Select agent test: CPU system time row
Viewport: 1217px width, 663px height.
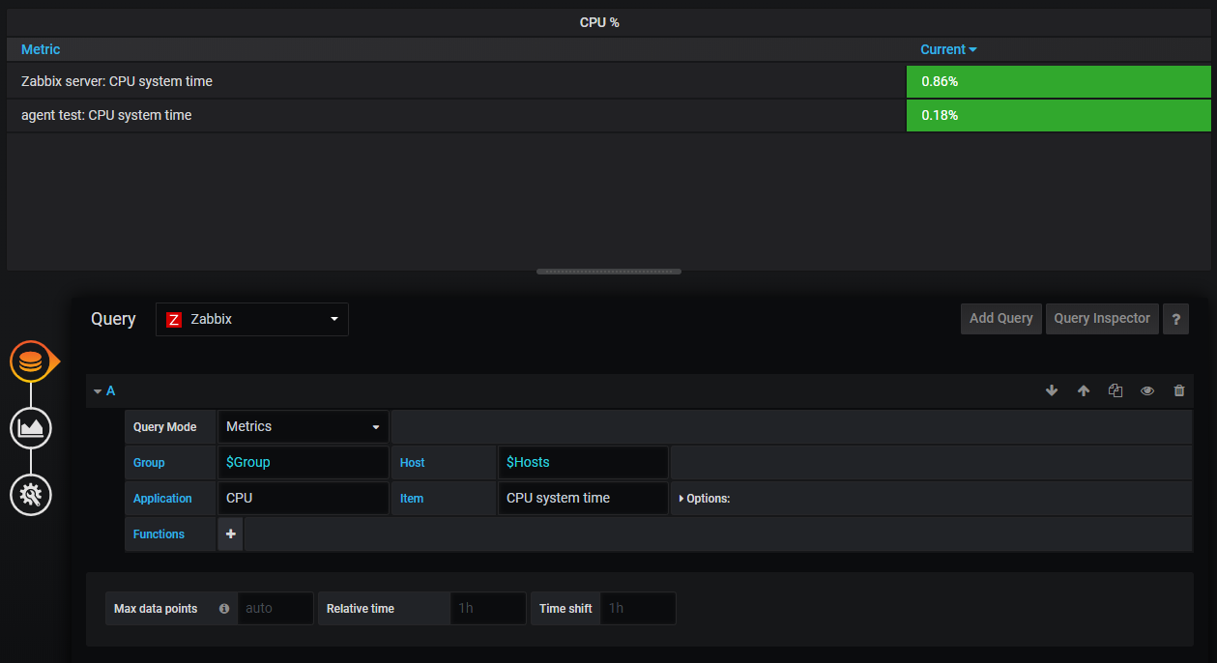point(609,115)
